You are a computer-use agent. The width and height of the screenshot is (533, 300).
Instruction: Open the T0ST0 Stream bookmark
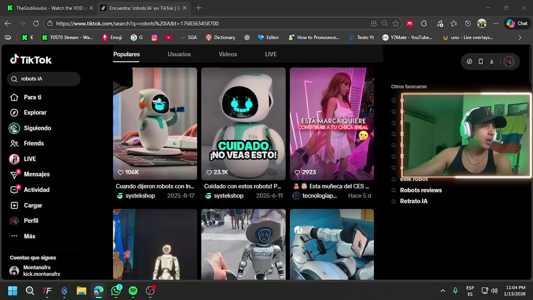(67, 37)
